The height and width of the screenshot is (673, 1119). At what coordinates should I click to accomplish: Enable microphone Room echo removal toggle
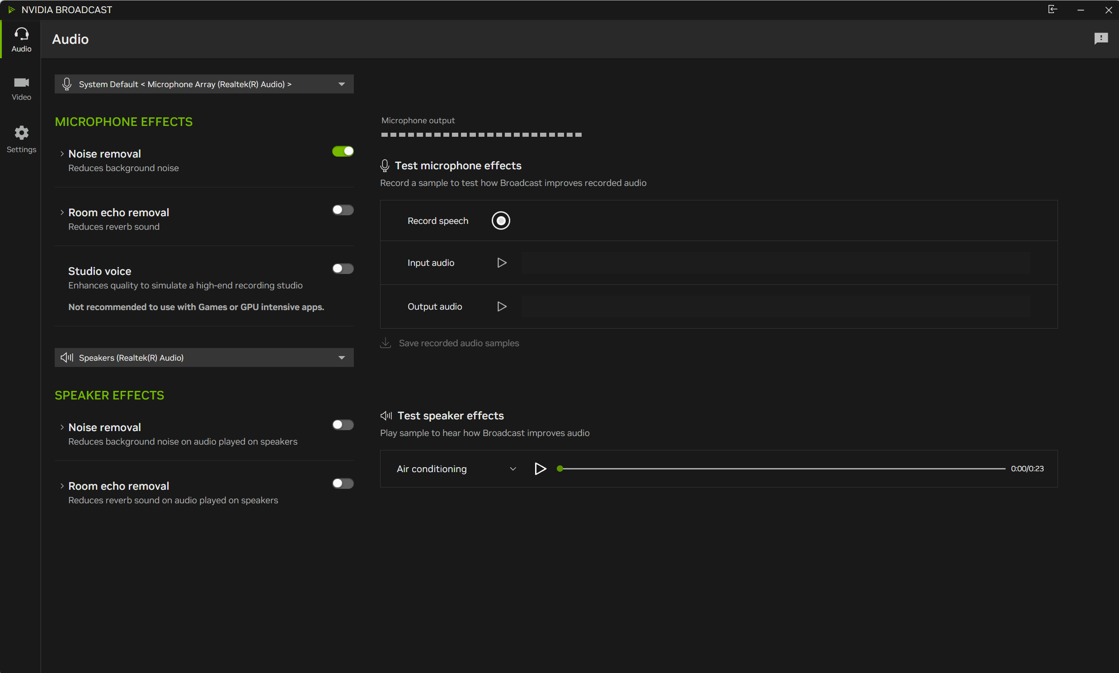343,209
